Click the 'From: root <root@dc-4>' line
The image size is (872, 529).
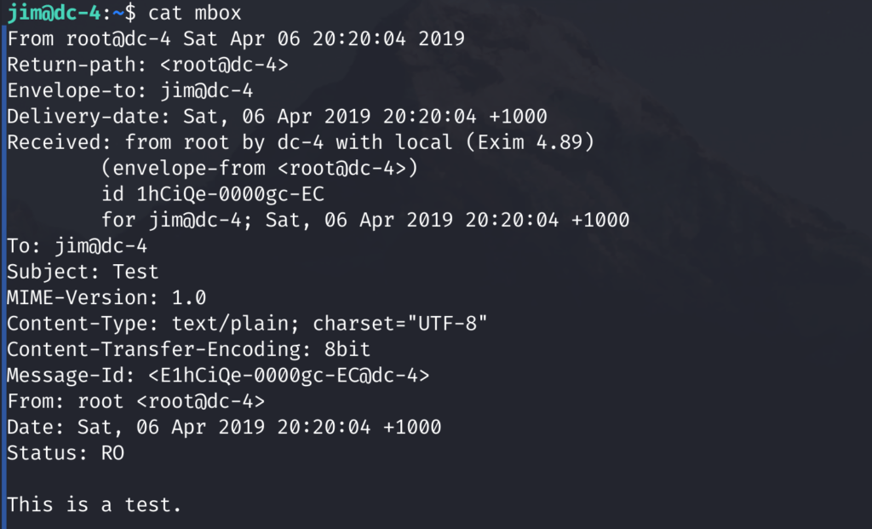tap(135, 401)
